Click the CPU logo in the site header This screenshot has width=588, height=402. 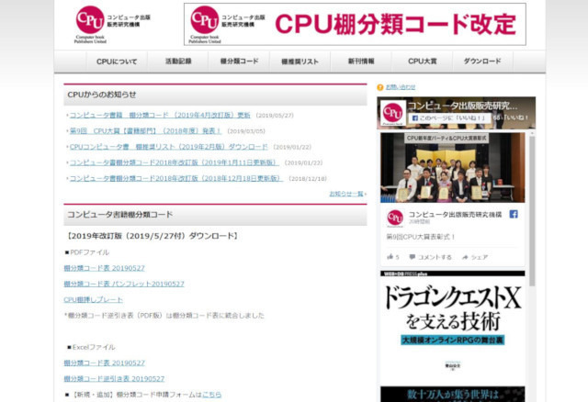90,20
